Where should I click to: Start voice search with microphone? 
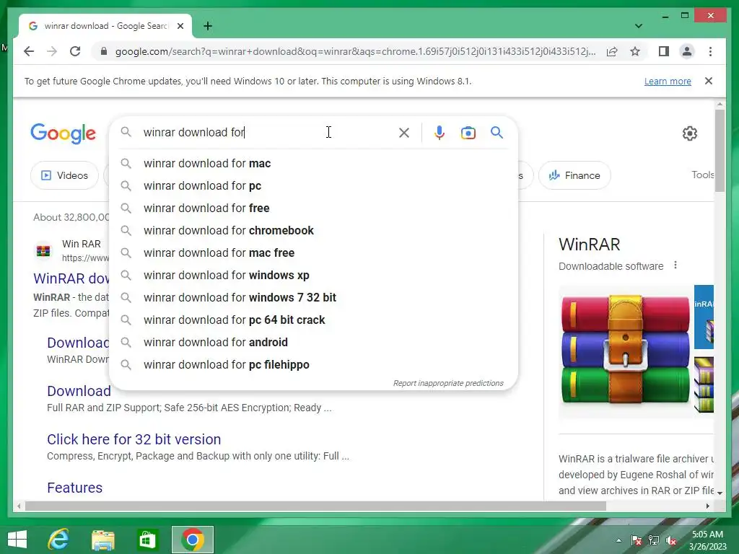tap(439, 133)
